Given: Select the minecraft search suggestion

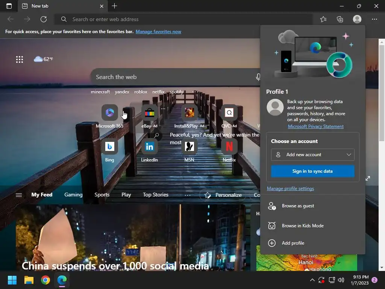Looking at the screenshot, I should [100, 92].
